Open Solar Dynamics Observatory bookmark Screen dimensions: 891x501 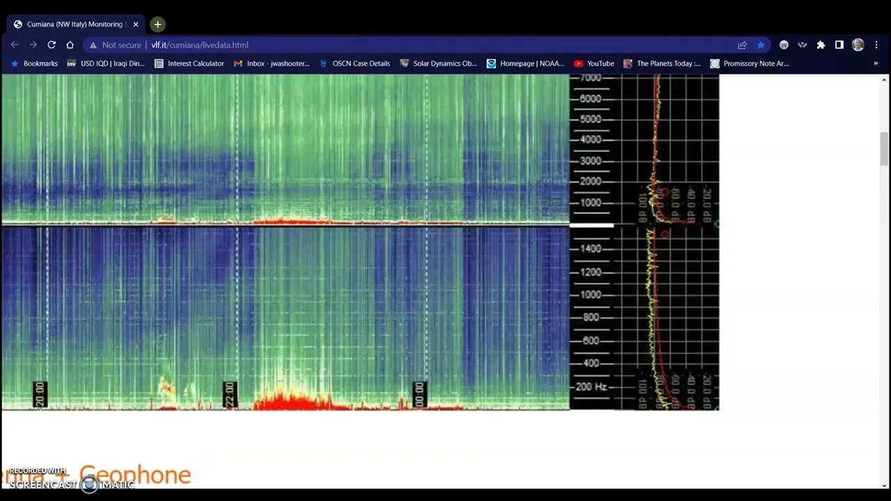click(439, 63)
